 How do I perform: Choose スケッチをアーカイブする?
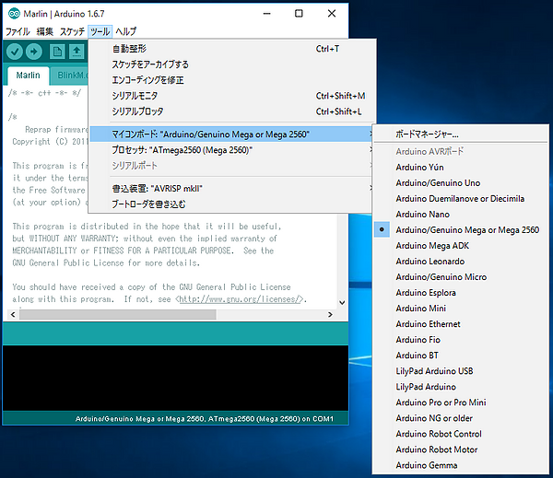(231, 64)
